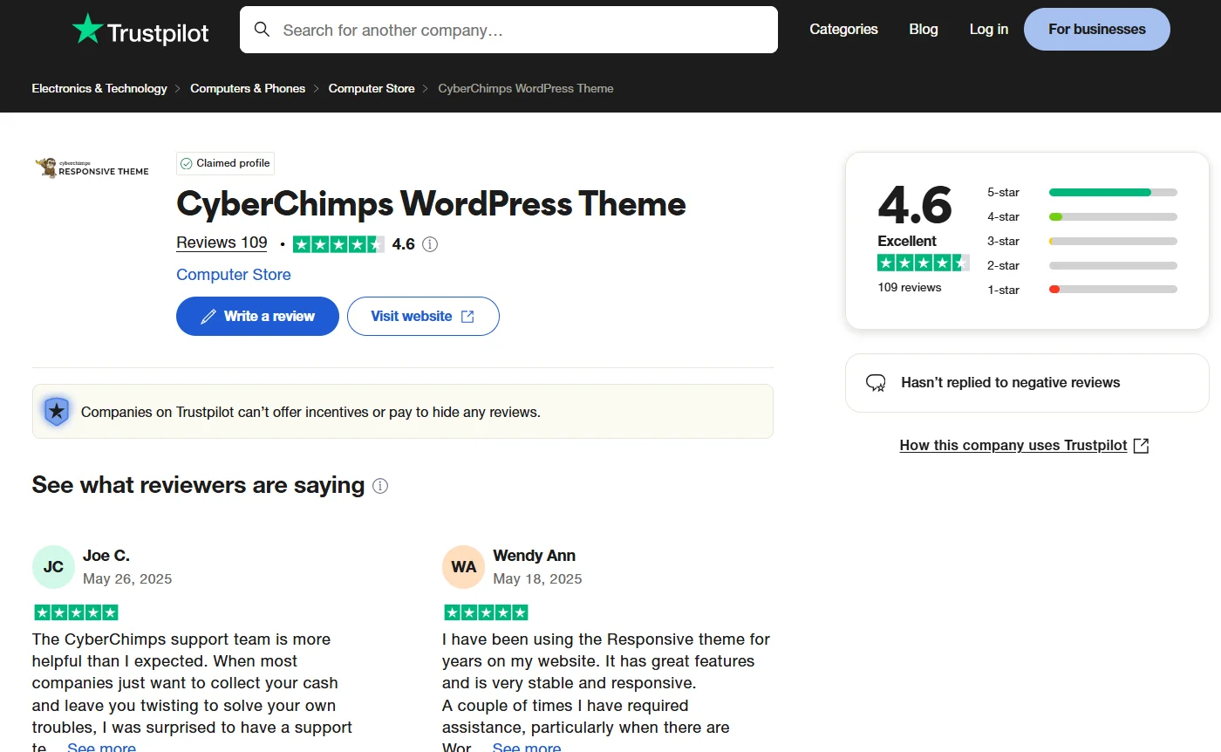Click the Claimed profile checkmark badge
The image size is (1221, 752).
click(187, 163)
